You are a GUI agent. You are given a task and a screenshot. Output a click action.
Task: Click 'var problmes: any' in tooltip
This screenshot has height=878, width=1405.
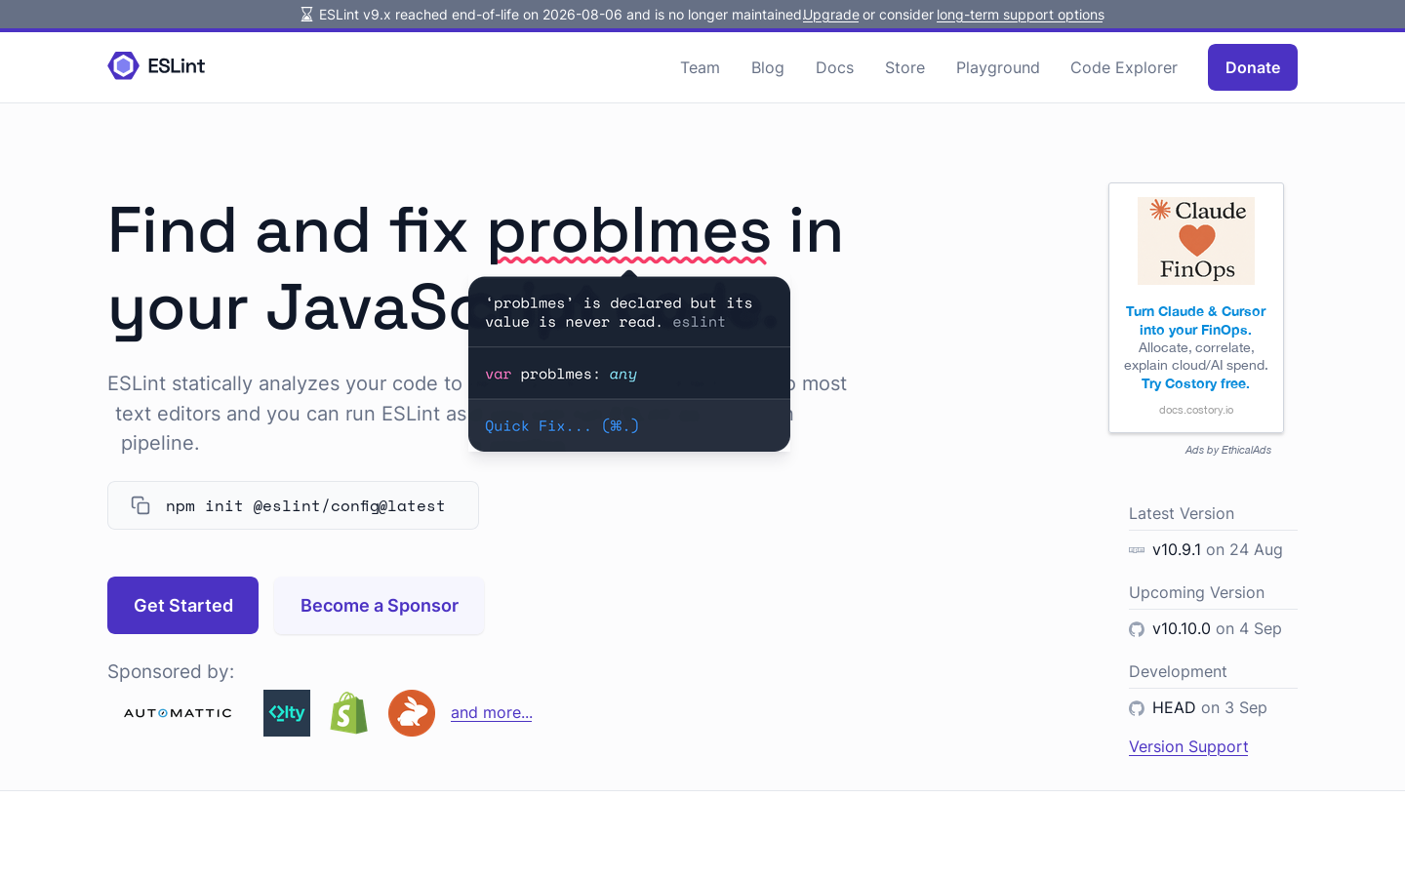pyautogui.click(x=561, y=374)
